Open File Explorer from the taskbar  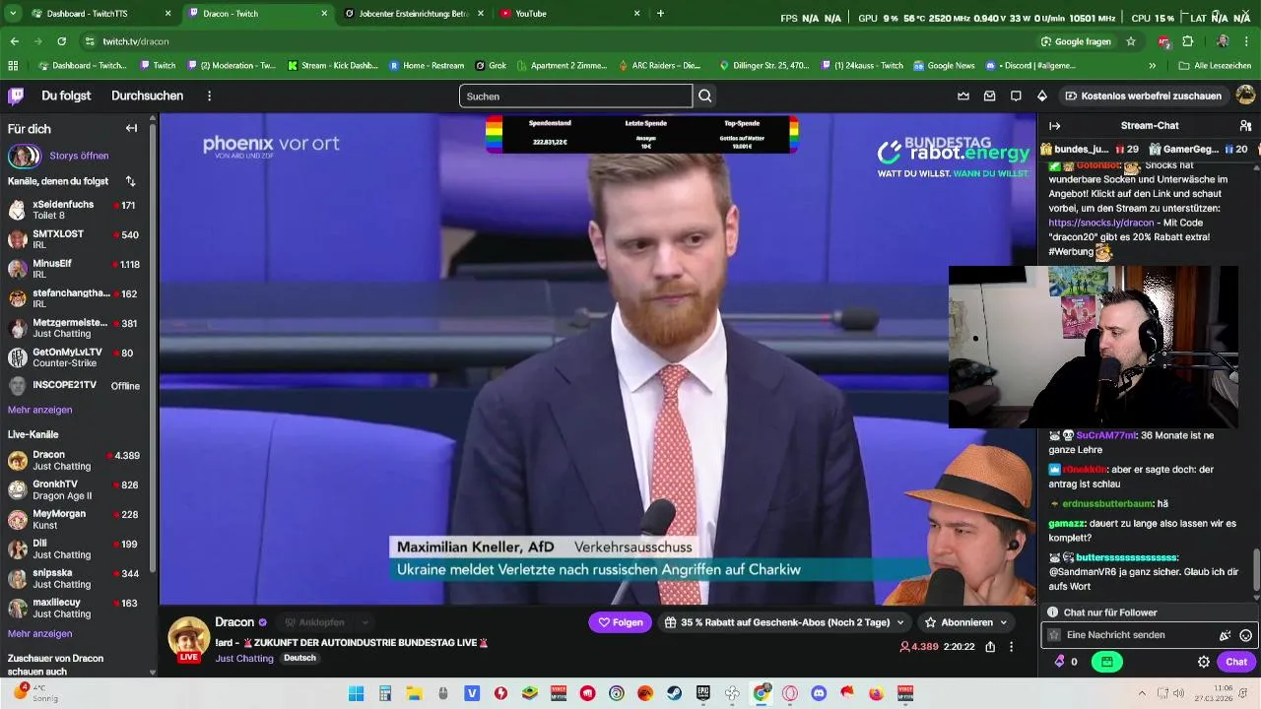click(414, 693)
